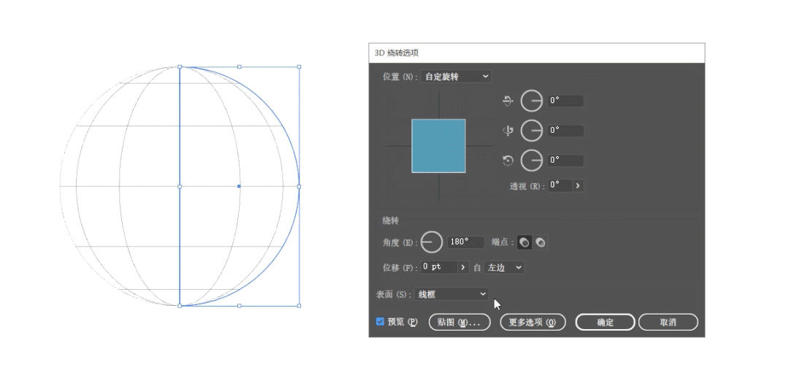Viewport: 789px width, 381px height.
Task: Turn on the first 端点 cap icon
Action: [x=525, y=242]
